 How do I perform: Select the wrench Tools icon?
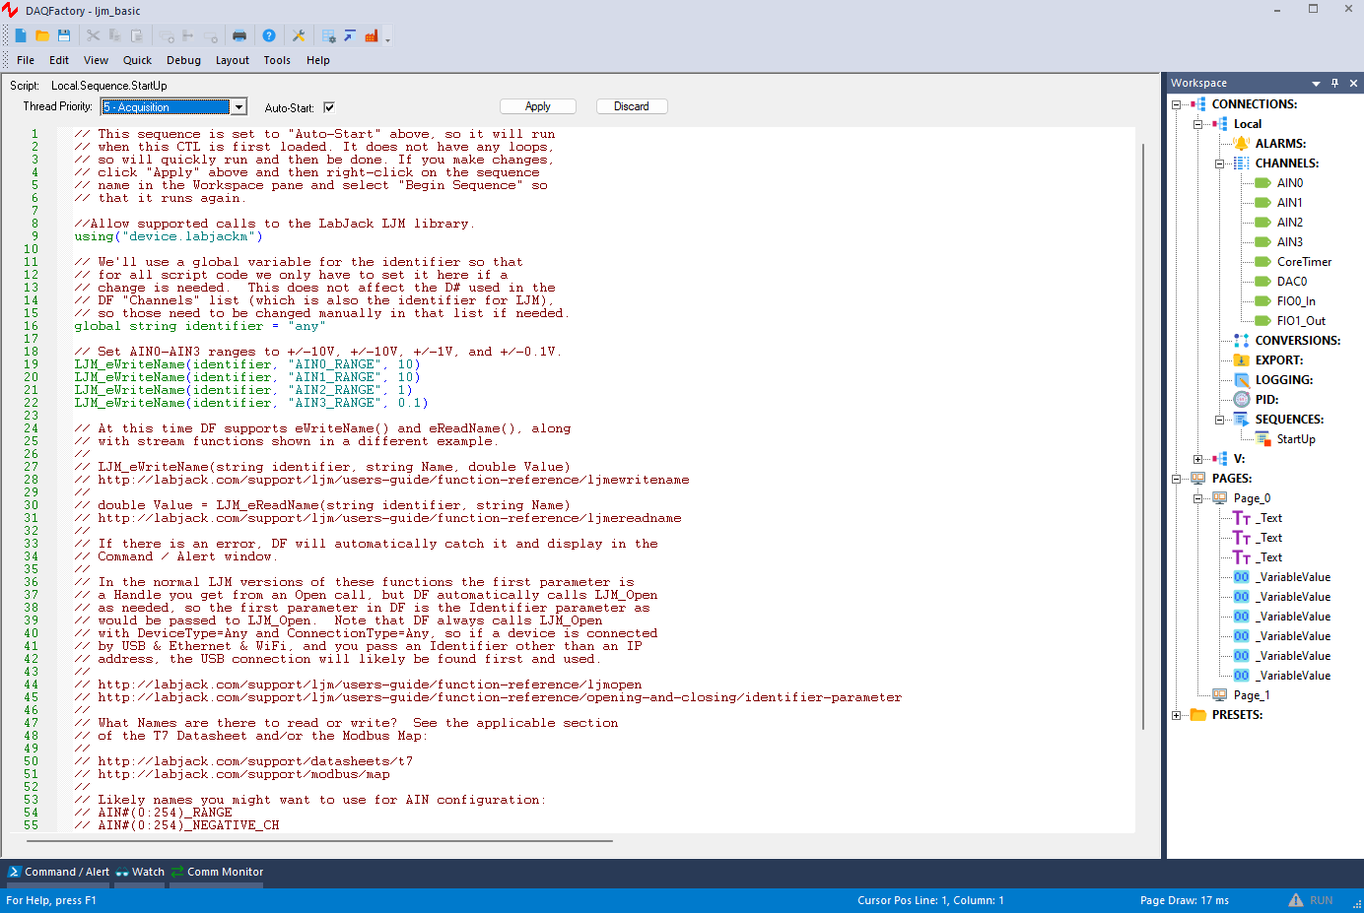pyautogui.click(x=299, y=34)
